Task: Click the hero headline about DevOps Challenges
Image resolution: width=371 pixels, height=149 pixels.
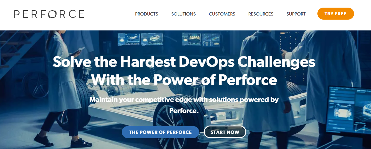Action: [x=184, y=62]
